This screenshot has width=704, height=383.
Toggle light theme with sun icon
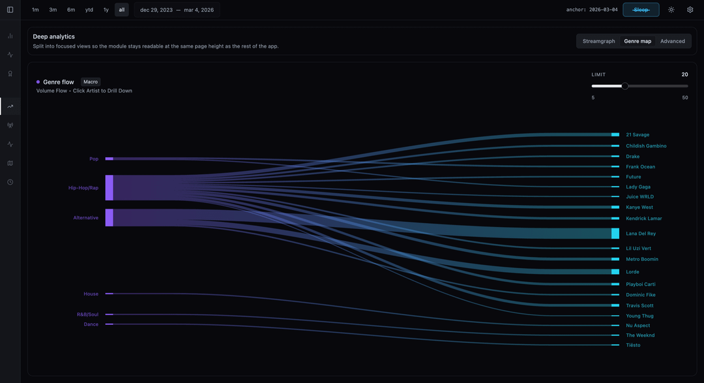click(x=671, y=10)
